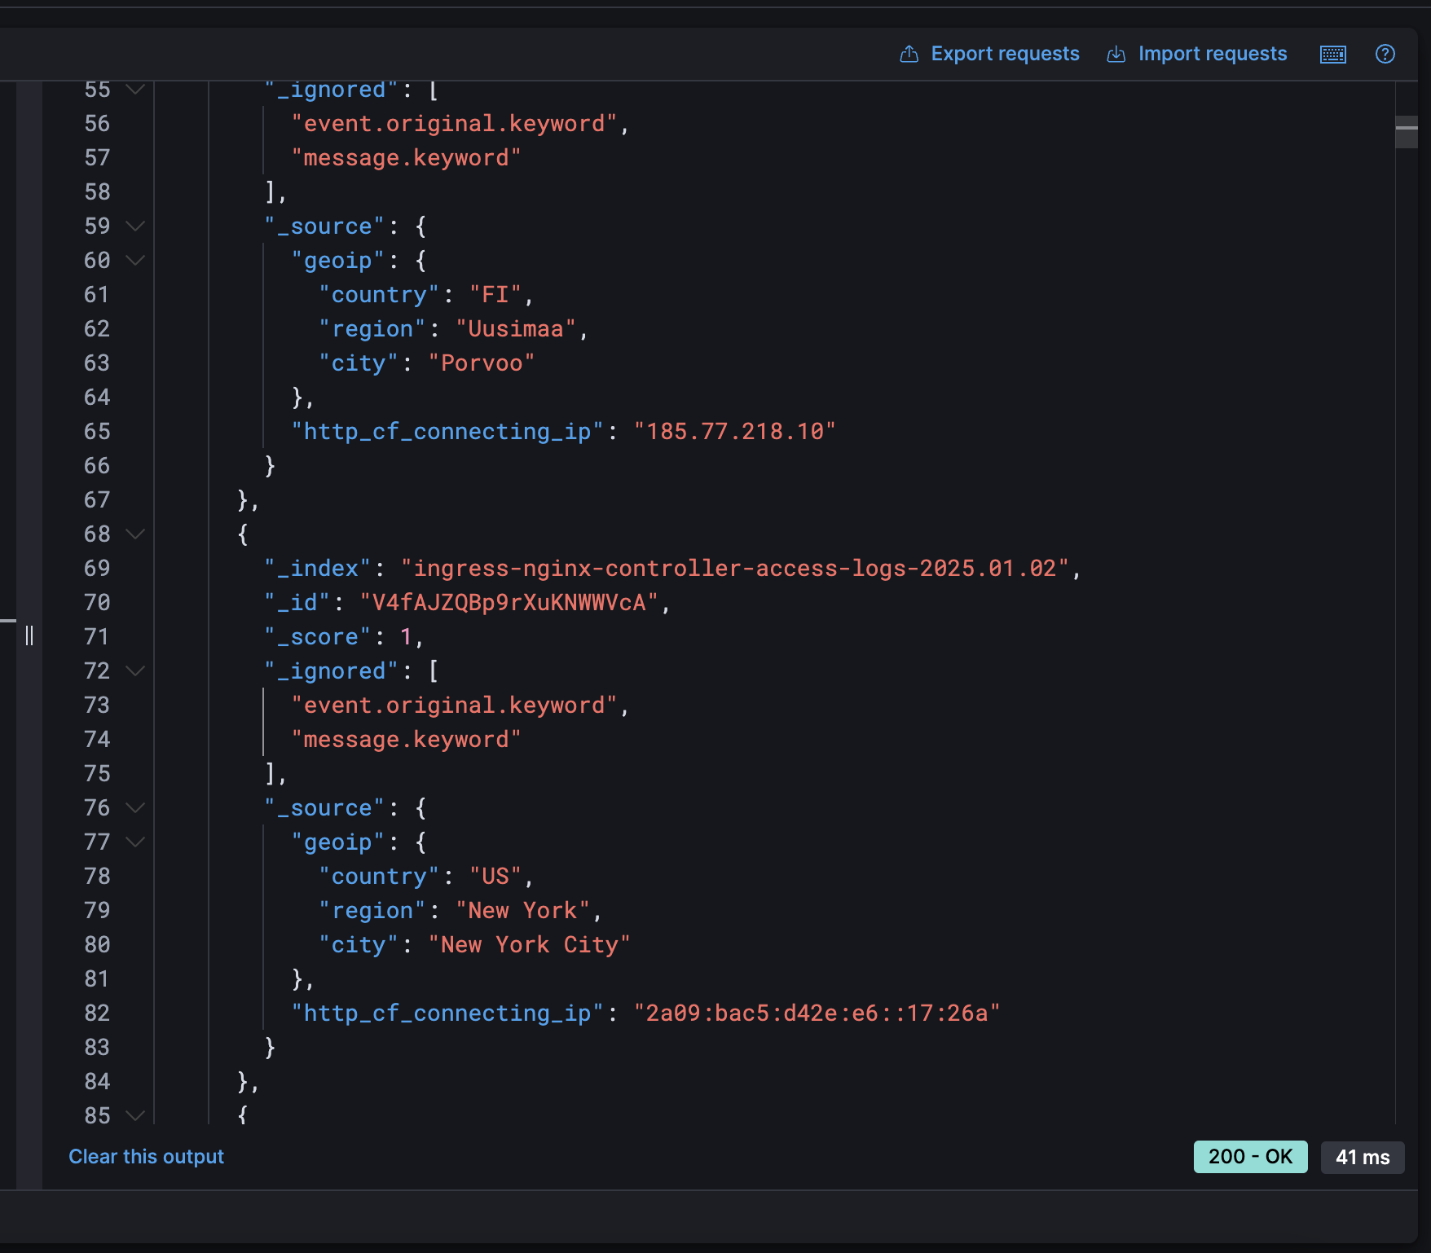Open the keyboard shortcuts icon
This screenshot has height=1253, width=1431.
click(1332, 55)
